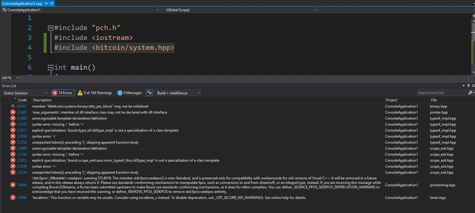
Task: Sort by the File column header
Action: click(433, 100)
